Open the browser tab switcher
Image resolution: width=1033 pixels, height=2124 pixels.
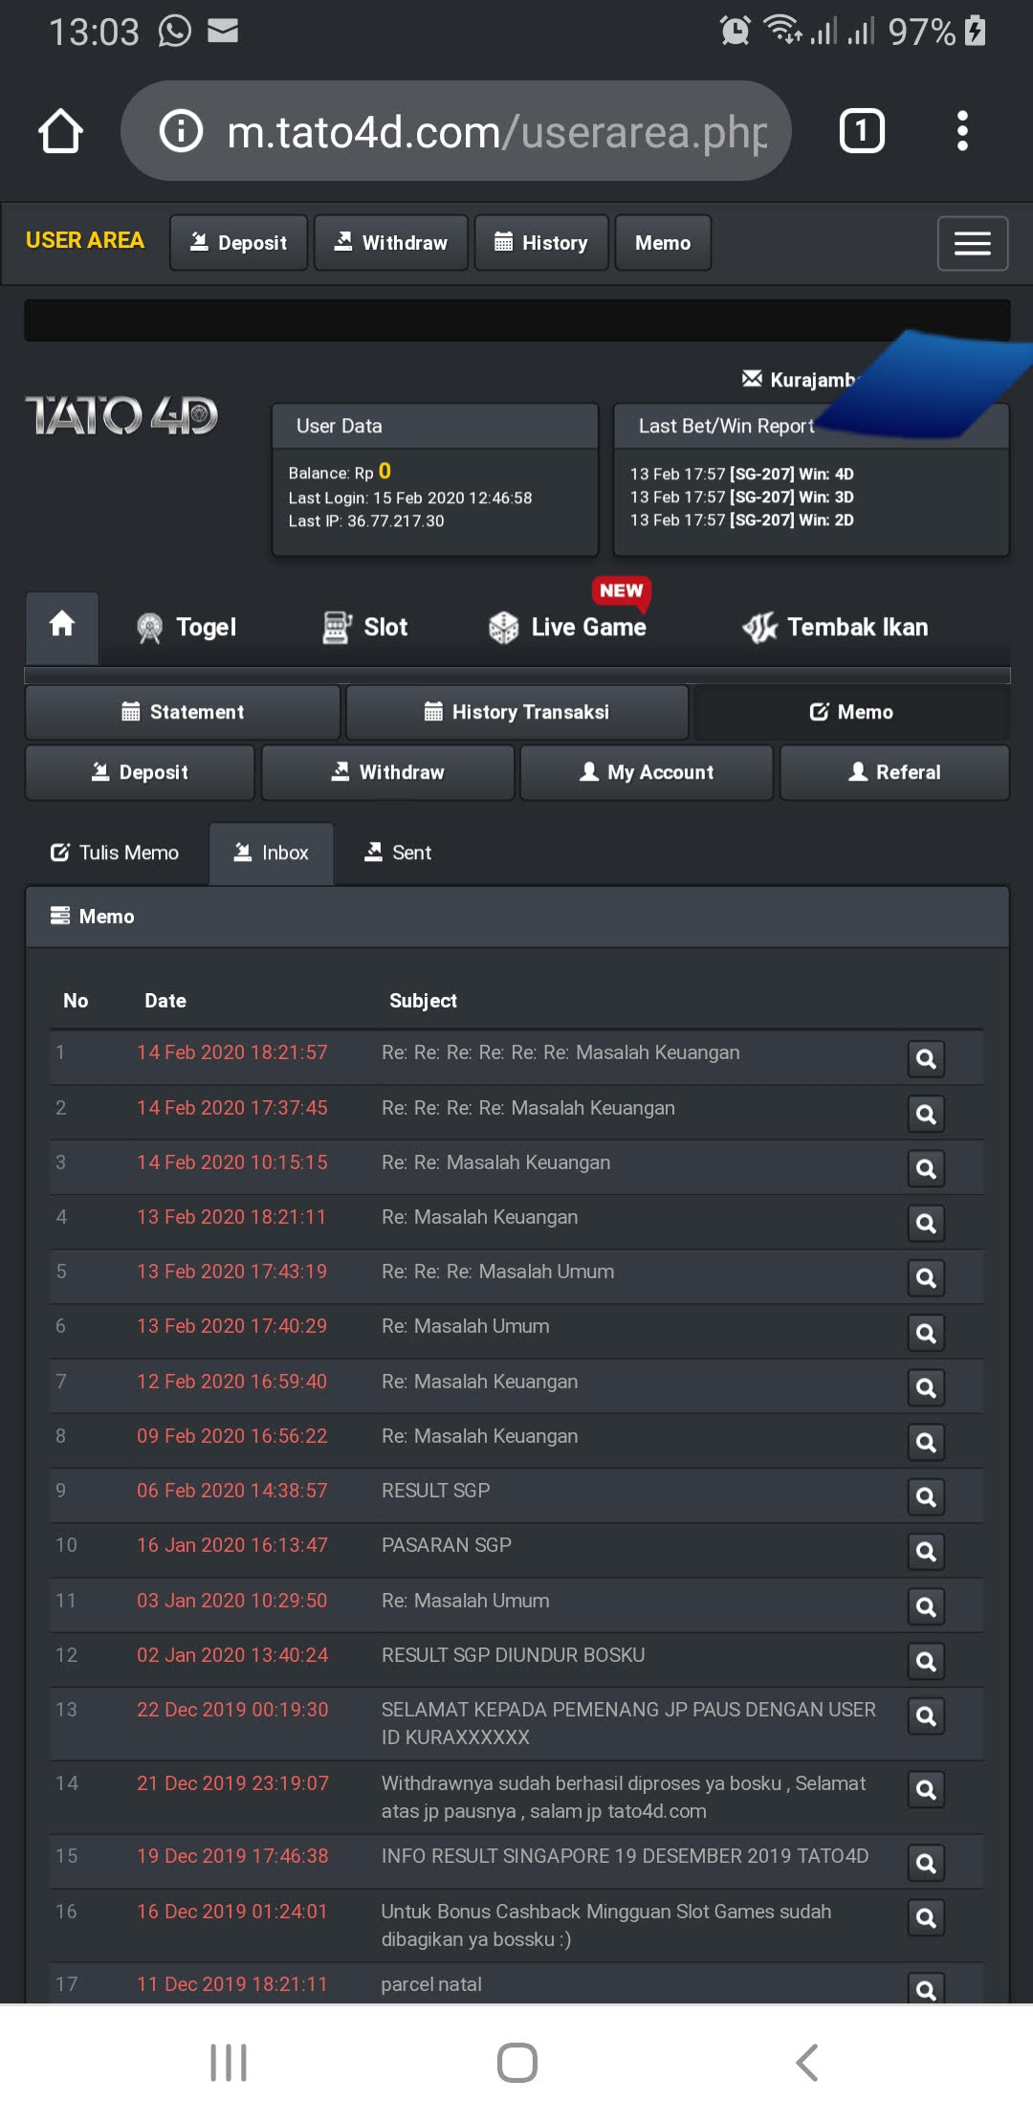point(861,131)
